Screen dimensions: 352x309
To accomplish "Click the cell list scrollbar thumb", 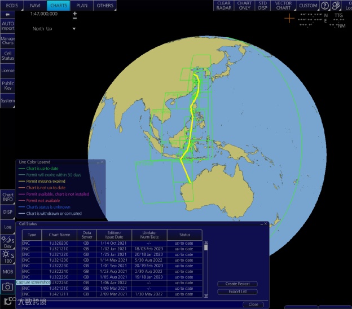I will (x=206, y=248).
